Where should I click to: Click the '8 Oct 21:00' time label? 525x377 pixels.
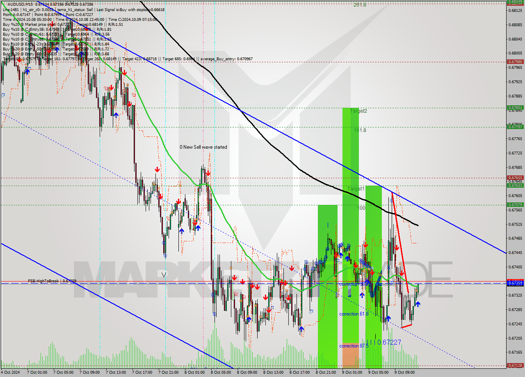click(x=326, y=373)
